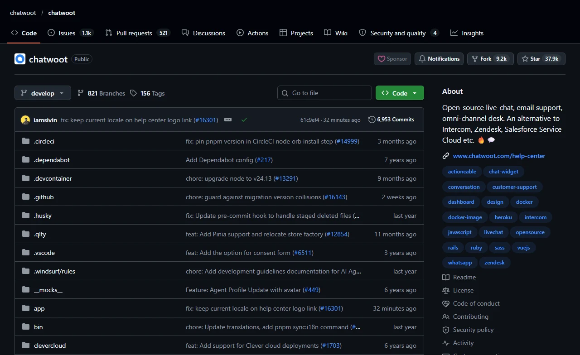Open the .dependabot folder
Image resolution: width=580 pixels, height=355 pixels.
(52, 160)
